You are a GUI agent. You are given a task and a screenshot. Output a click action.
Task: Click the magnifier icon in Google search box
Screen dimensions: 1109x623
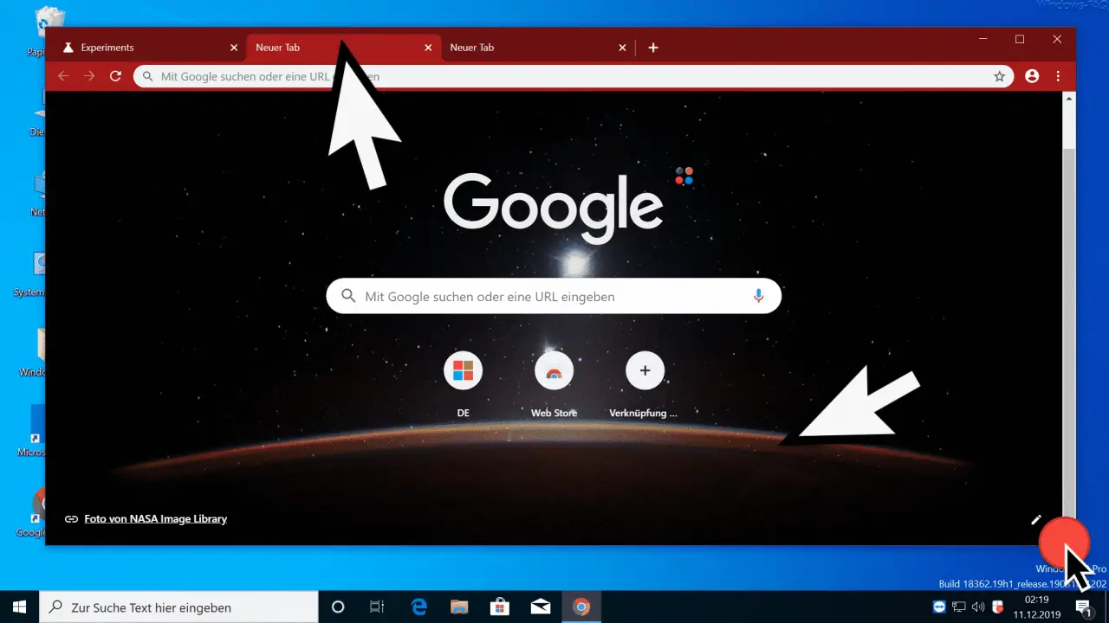[348, 296]
